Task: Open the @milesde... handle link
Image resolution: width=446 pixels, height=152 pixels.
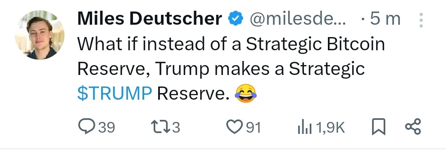Action: coord(298,19)
